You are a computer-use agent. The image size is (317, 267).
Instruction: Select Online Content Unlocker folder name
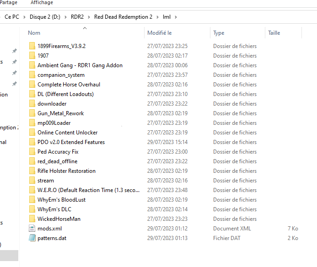point(68,133)
